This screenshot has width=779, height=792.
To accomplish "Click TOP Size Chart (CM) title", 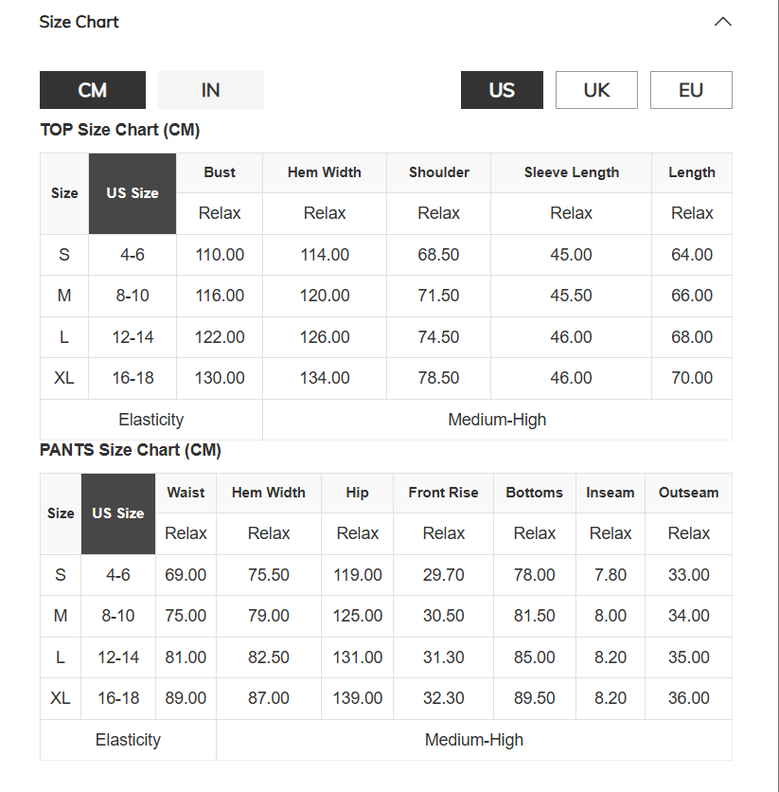I will 120,130.
